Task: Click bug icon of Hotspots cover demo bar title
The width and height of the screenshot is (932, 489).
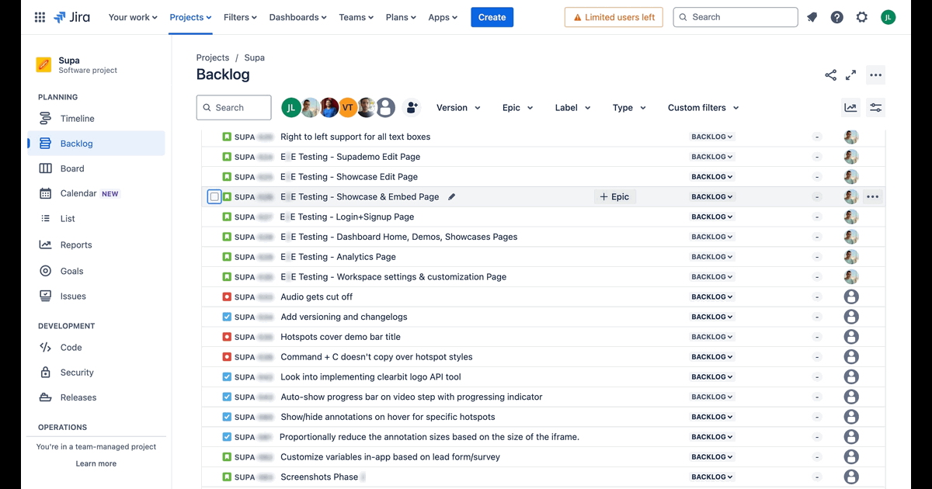Action: click(x=227, y=337)
